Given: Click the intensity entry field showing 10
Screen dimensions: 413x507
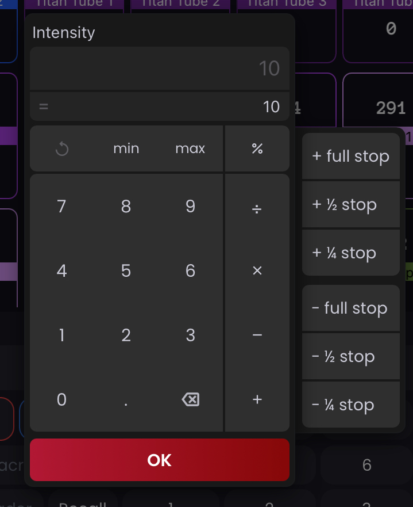Looking at the screenshot, I should tap(160, 68).
